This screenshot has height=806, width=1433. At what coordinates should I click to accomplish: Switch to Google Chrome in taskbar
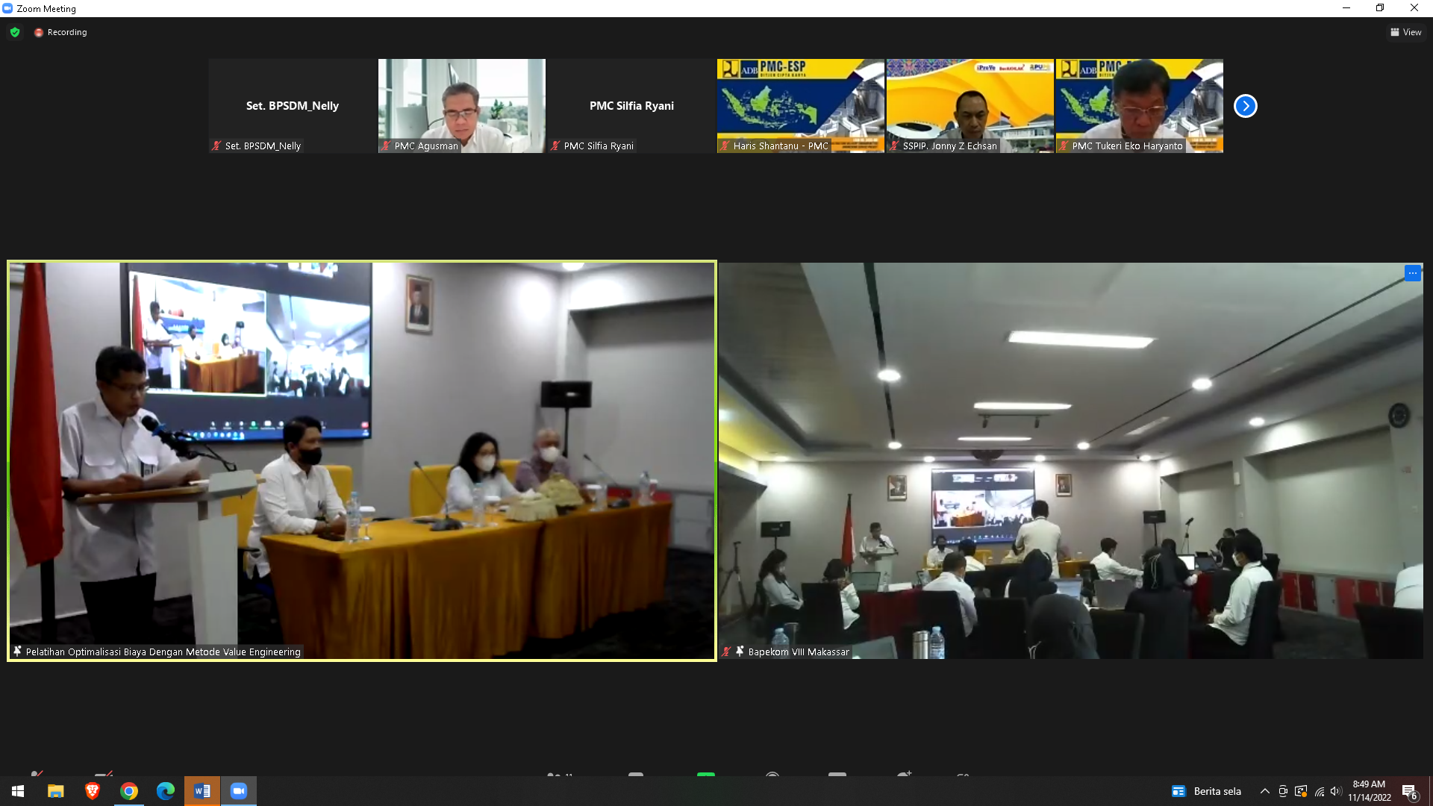[x=129, y=791]
